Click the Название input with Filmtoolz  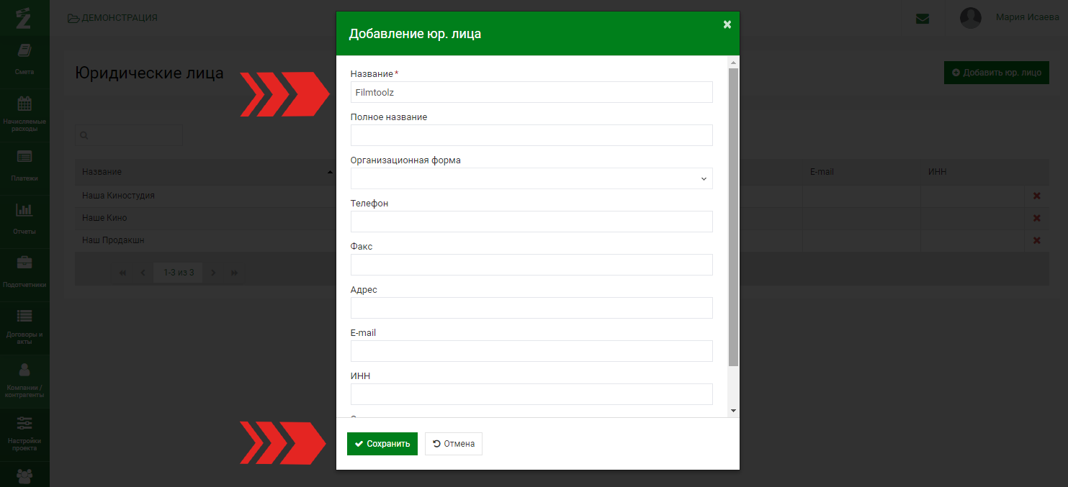(x=531, y=92)
